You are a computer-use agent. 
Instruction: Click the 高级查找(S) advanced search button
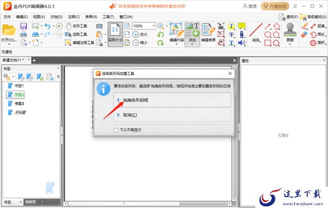[x=313, y=17]
